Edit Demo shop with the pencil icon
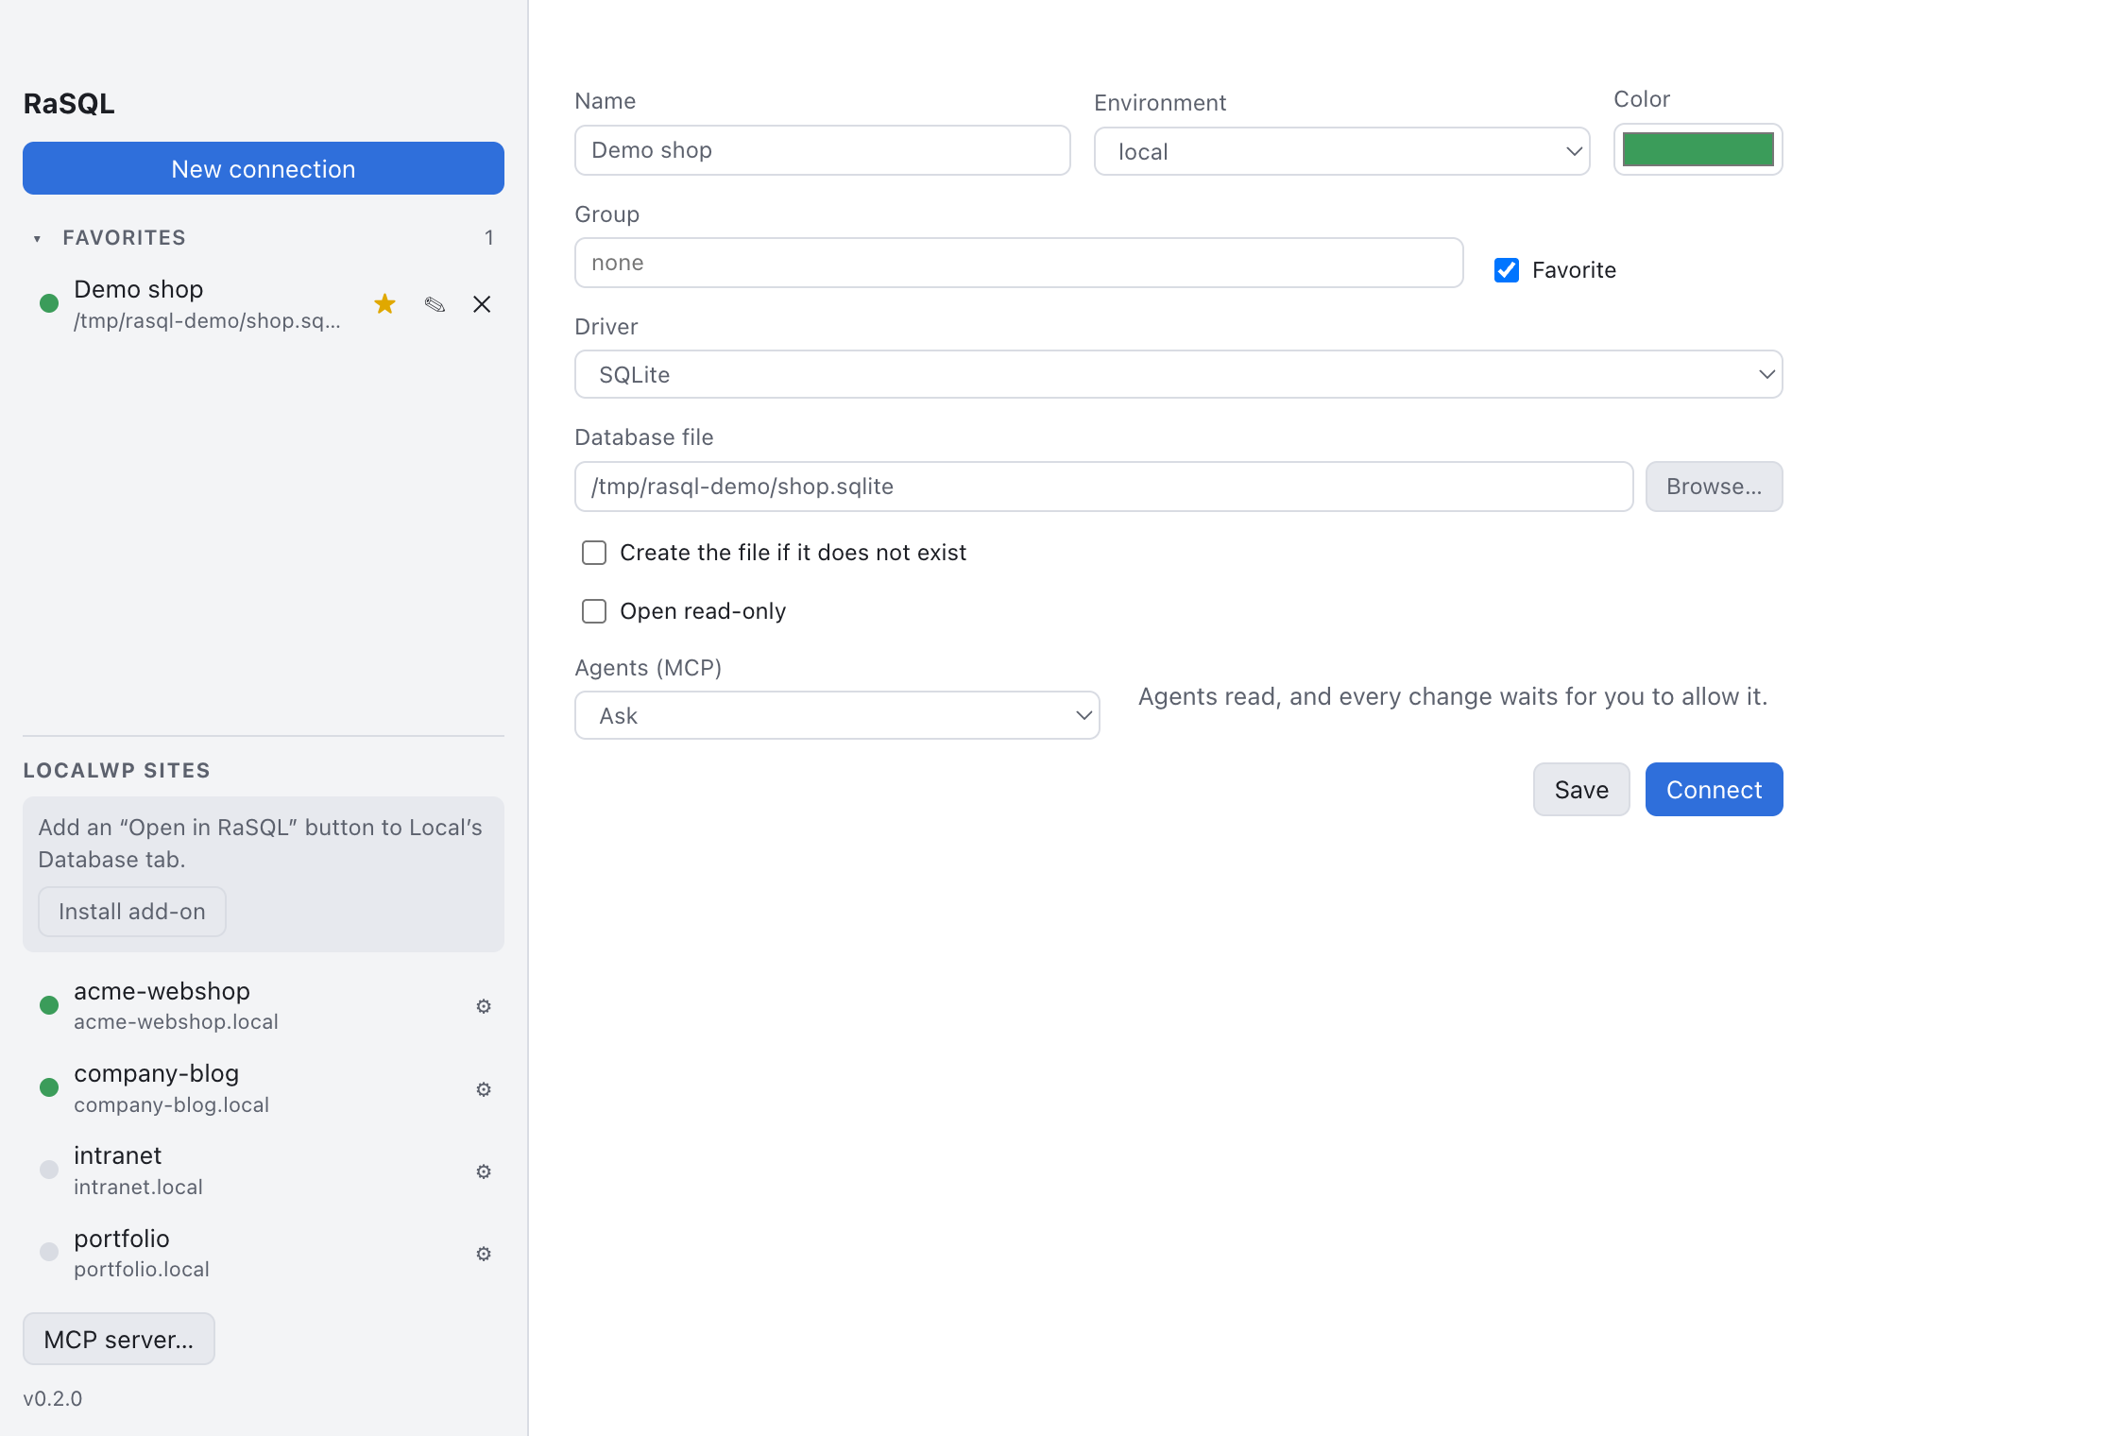This screenshot has width=2116, height=1436. 435,304
